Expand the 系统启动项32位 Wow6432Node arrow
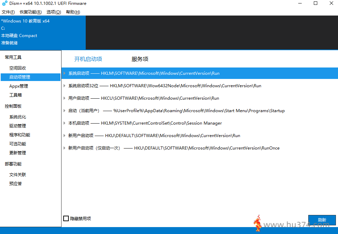338x234 pixels. tap(64, 86)
